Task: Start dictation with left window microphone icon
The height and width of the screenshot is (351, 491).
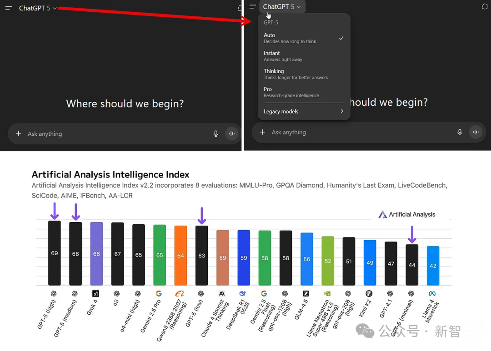Action: pos(216,134)
